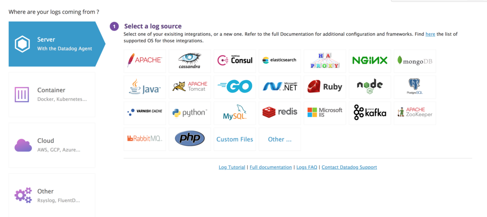487x217 pixels.
Task: Pick the Consul log source
Action: tap(235, 61)
